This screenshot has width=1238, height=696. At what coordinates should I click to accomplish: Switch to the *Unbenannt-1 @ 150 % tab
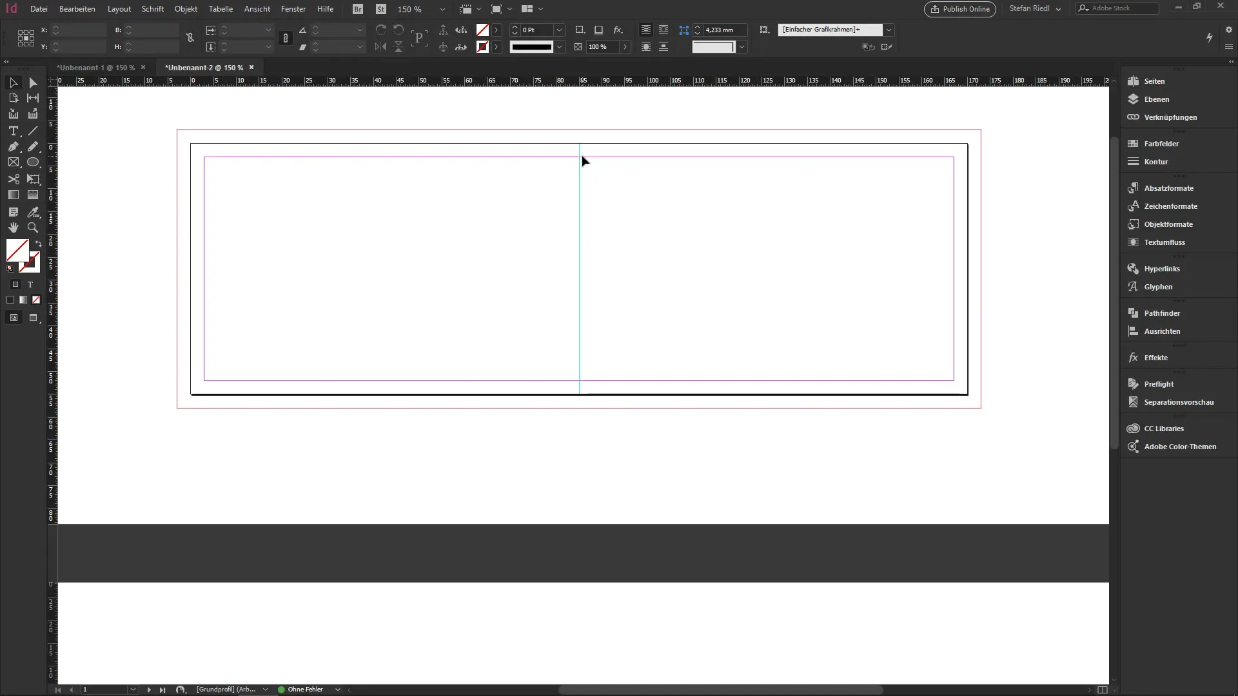click(x=95, y=68)
